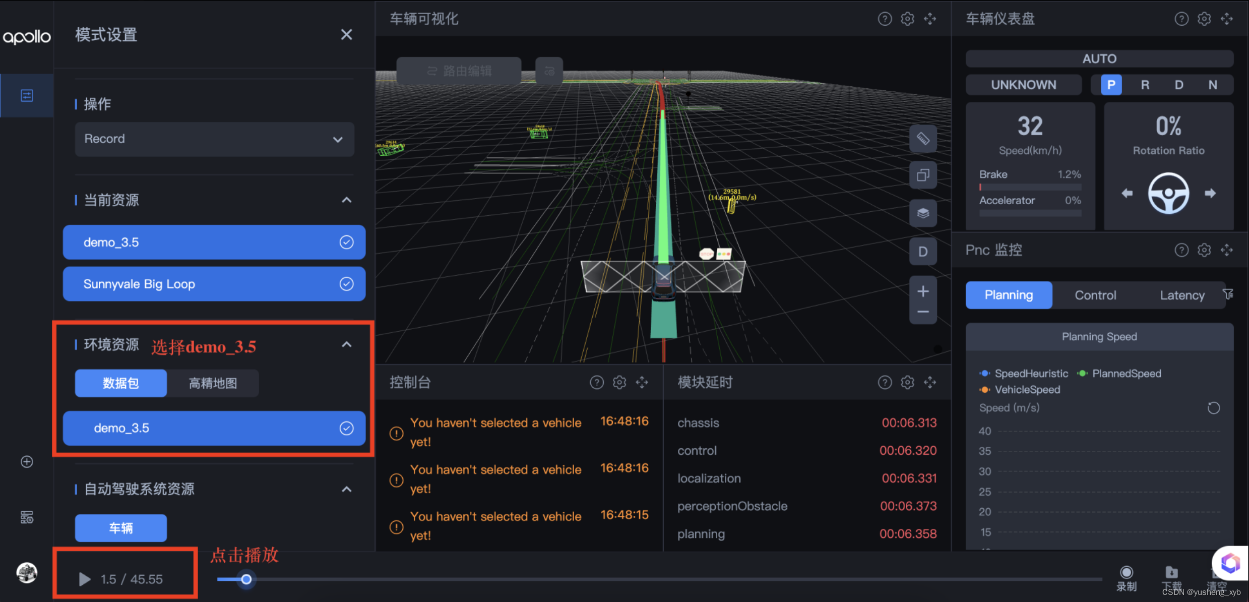Screen dimensions: 1249x602
Task: Open settings gear in Pnc 监控 panel
Action: (1204, 250)
